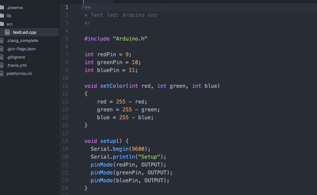The height and width of the screenshot is (195, 317).
Task: Click the "Arduino.h" include string
Action: coord(130,39)
